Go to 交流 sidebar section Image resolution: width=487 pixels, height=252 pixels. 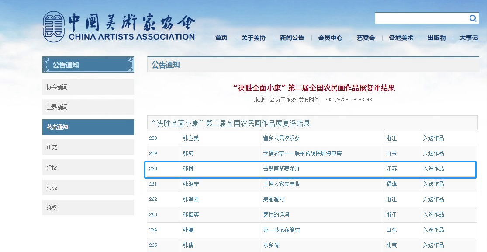tap(88, 187)
